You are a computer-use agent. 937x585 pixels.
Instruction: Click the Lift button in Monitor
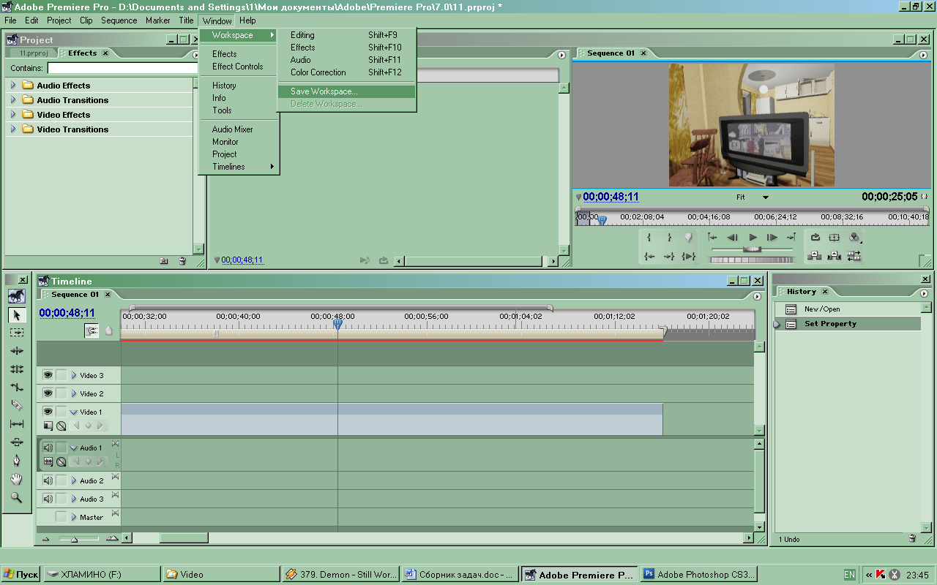tap(815, 256)
